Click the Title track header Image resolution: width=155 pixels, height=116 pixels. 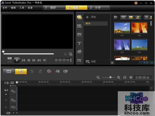pos(13,107)
